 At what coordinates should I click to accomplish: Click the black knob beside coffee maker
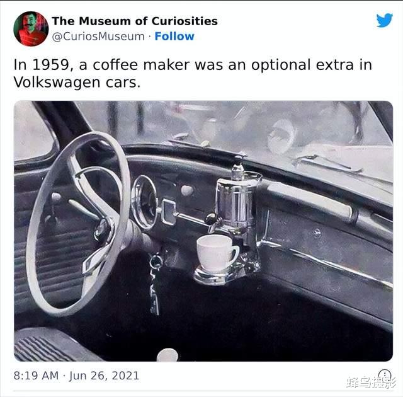pos(212,219)
